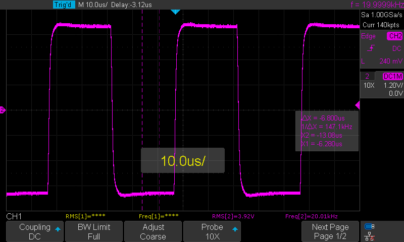Click the 10X probe ratio in channel panel

369,85
